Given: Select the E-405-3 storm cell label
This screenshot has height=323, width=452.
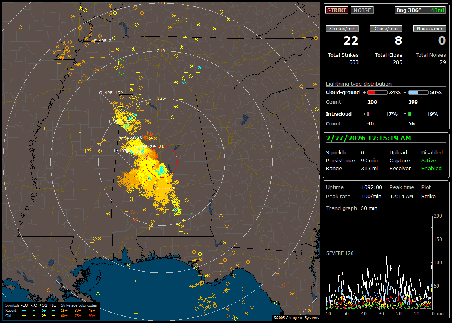Looking at the screenshot, I should click(102, 41).
